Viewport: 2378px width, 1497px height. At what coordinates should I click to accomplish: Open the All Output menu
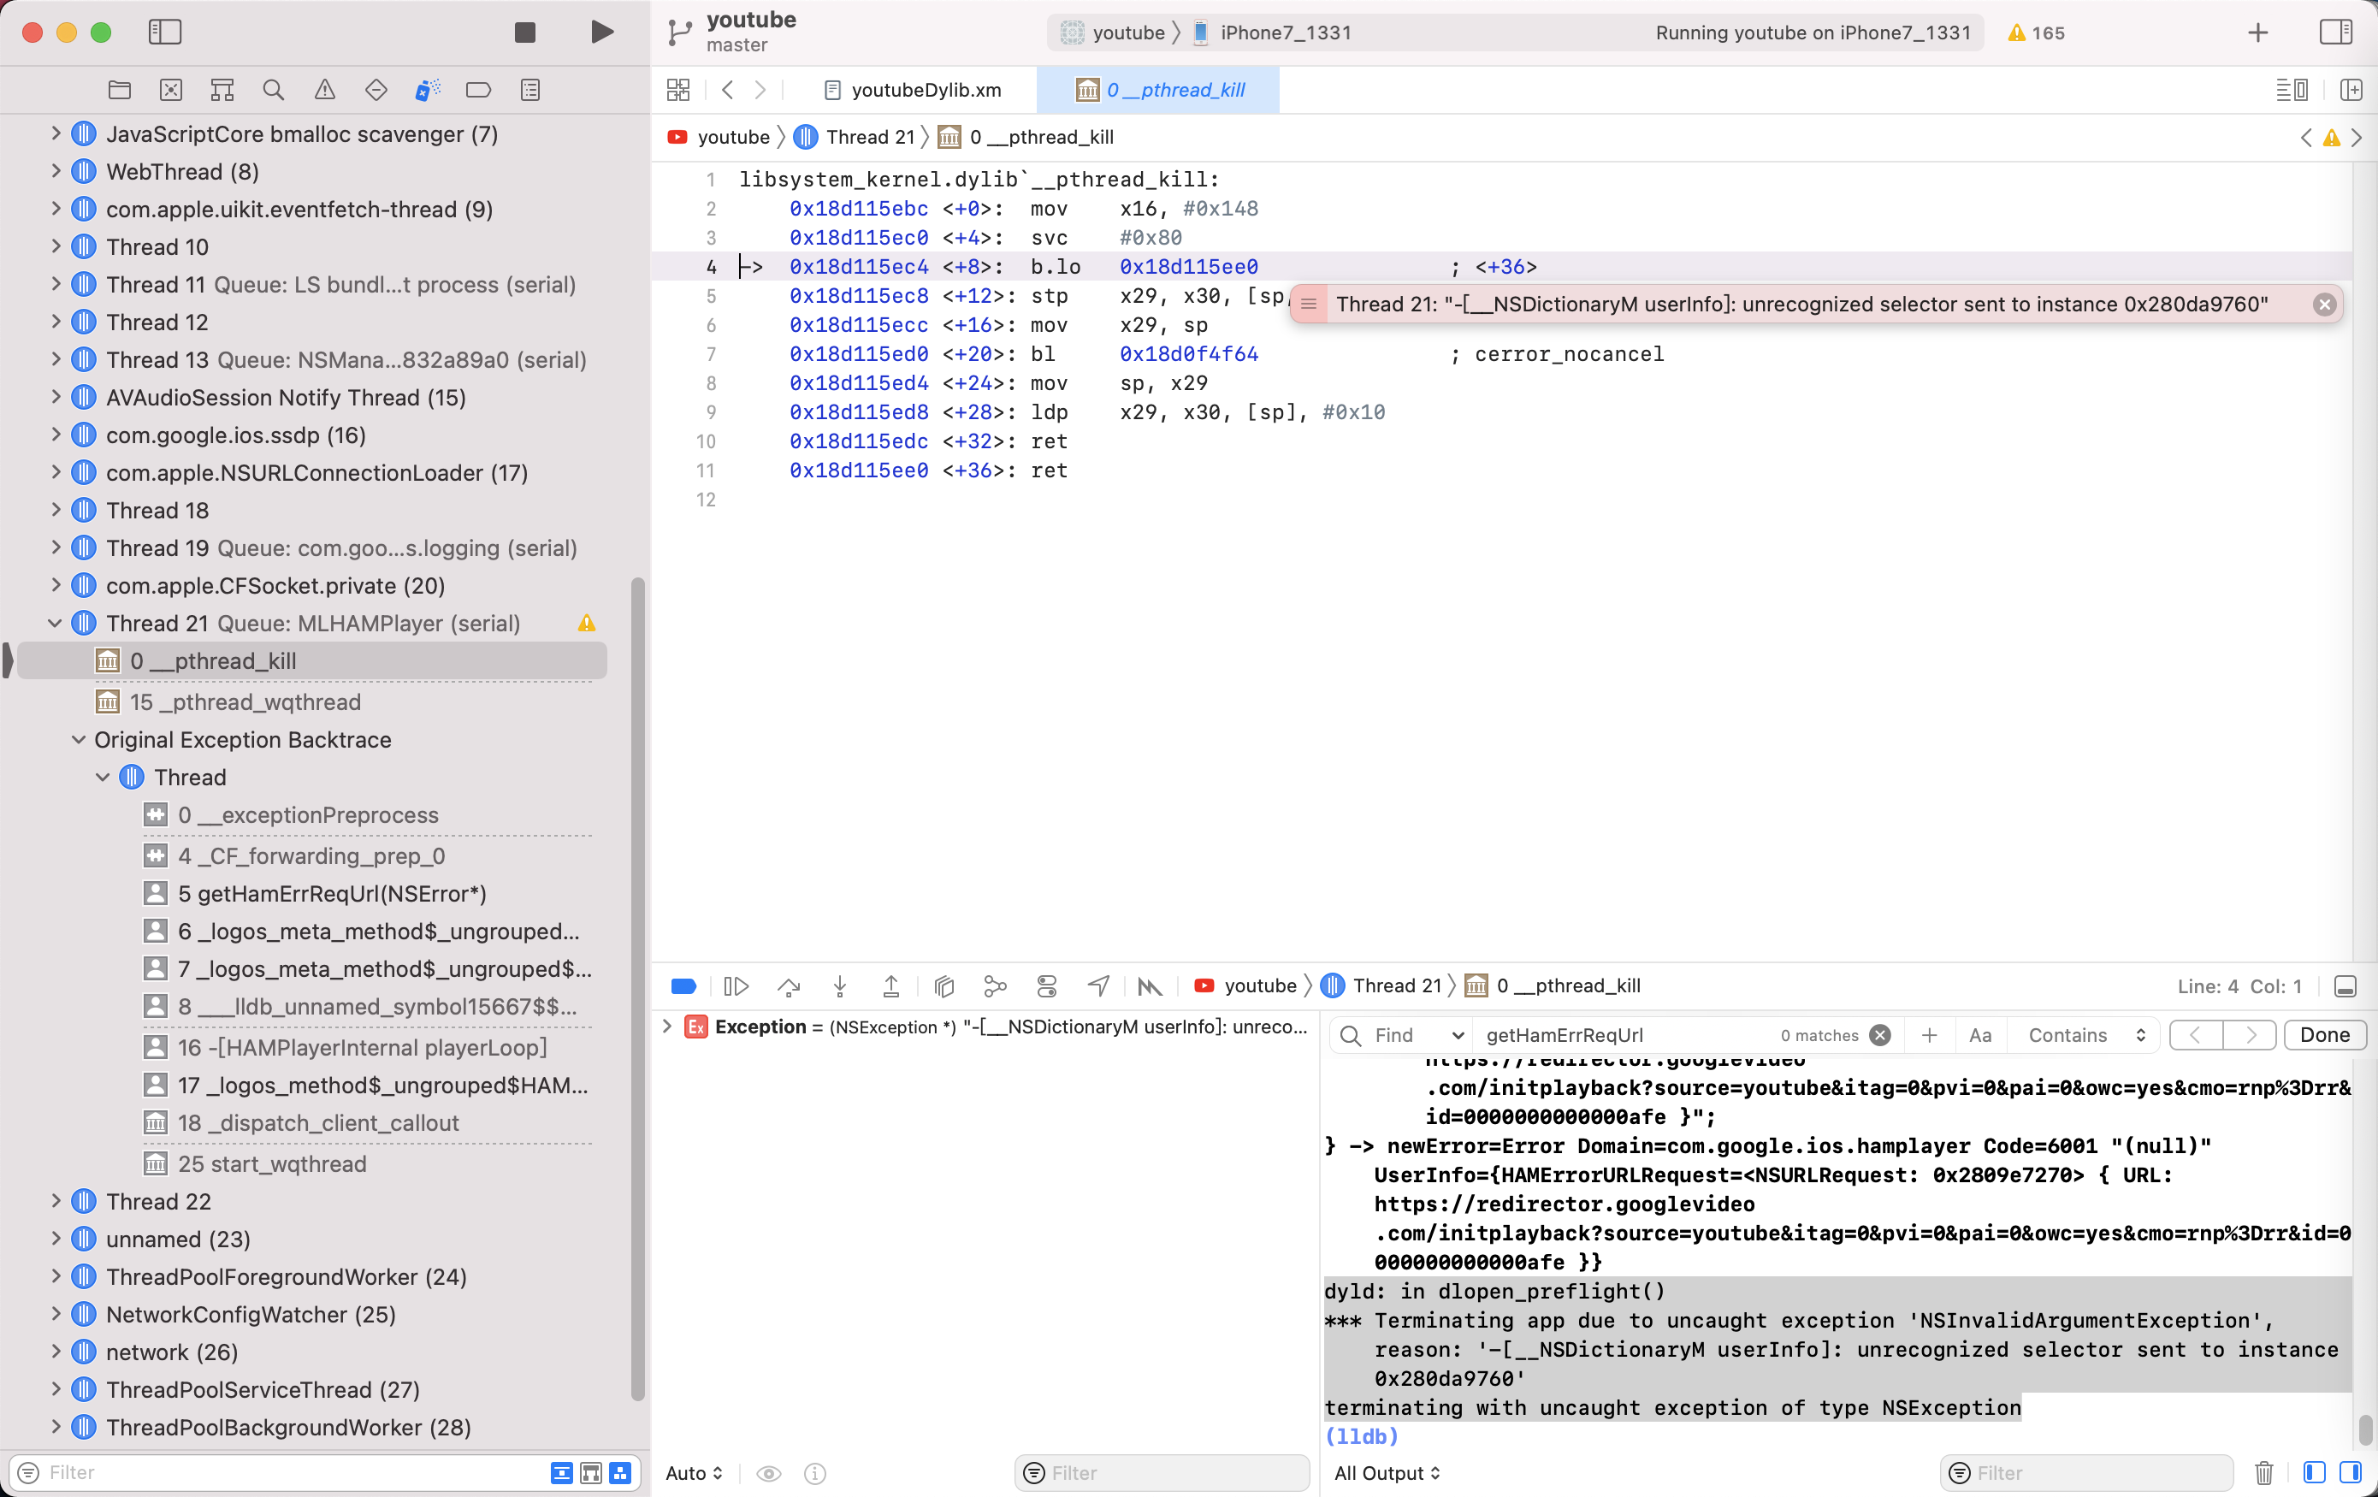[x=1387, y=1472]
